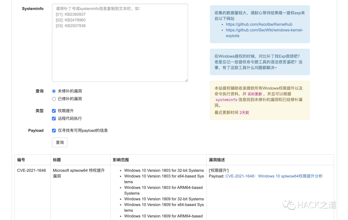348x220 pixels.
Task: Click the 未修补的漏洞 label text
Action: 70,91
